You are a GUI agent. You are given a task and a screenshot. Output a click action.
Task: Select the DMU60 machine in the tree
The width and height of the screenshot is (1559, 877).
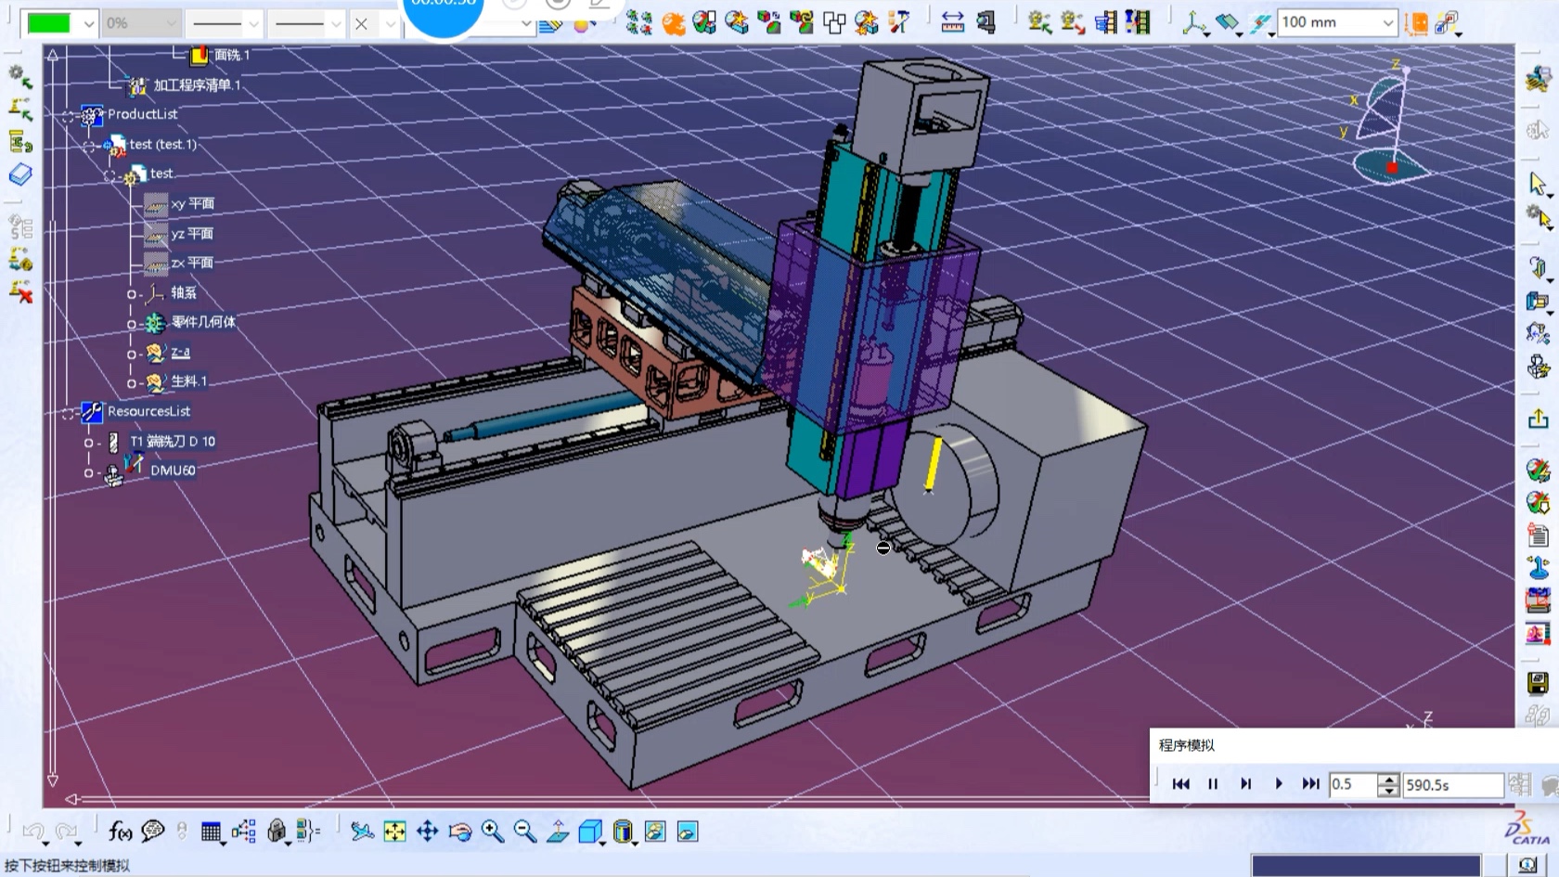click(173, 471)
